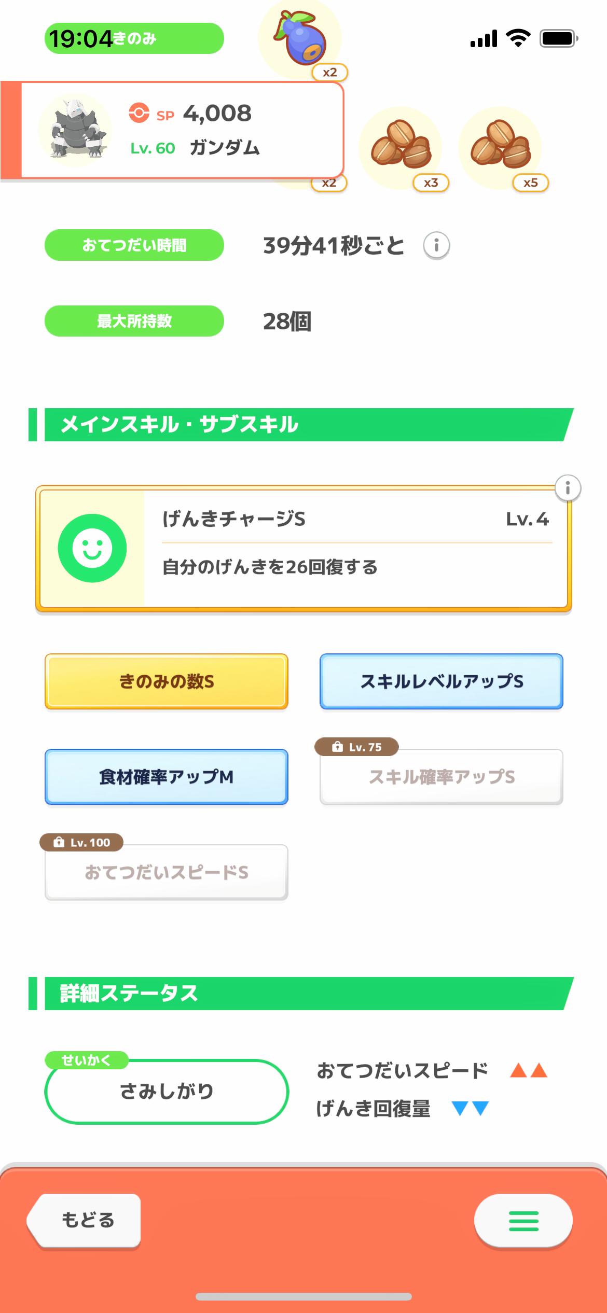The width and height of the screenshot is (607, 1313).
Task: Select the きのみの数S sub skill
Action: point(167,681)
